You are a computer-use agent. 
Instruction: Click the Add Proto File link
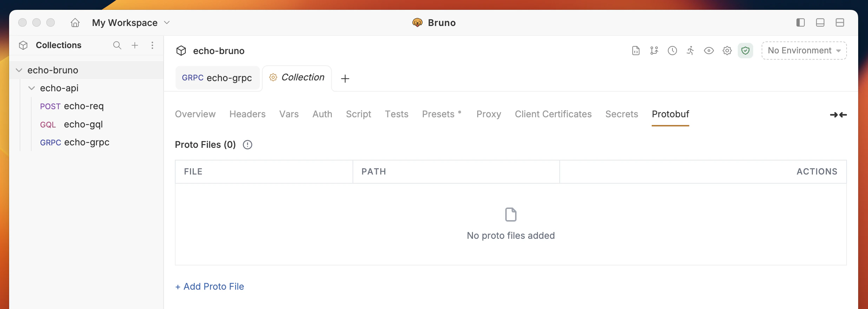[210, 287]
